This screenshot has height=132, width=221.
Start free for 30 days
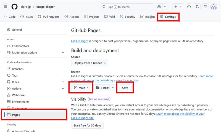pos(87,125)
